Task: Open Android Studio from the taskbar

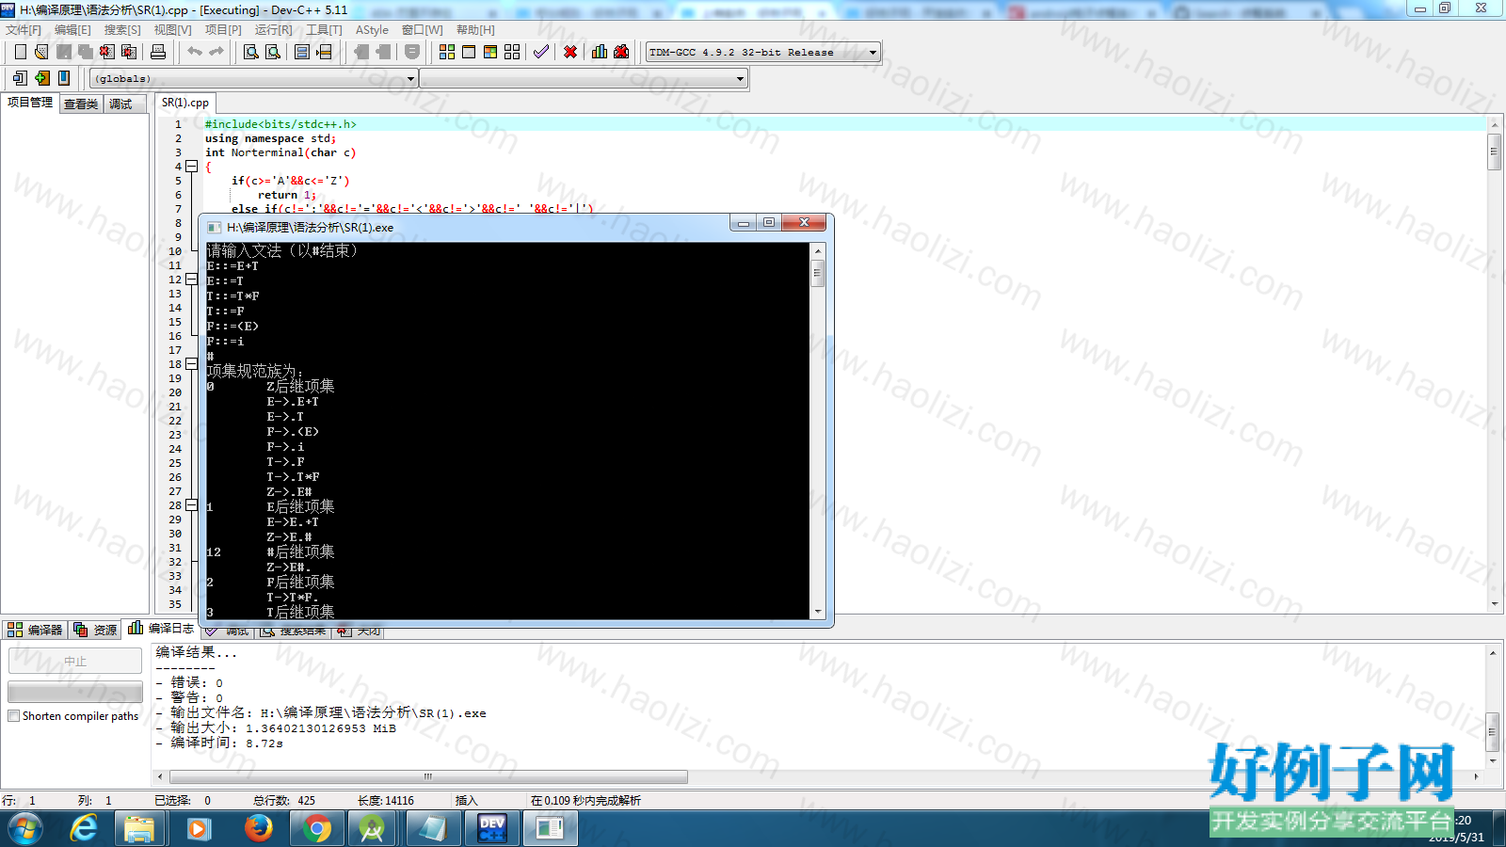Action: (x=372, y=828)
